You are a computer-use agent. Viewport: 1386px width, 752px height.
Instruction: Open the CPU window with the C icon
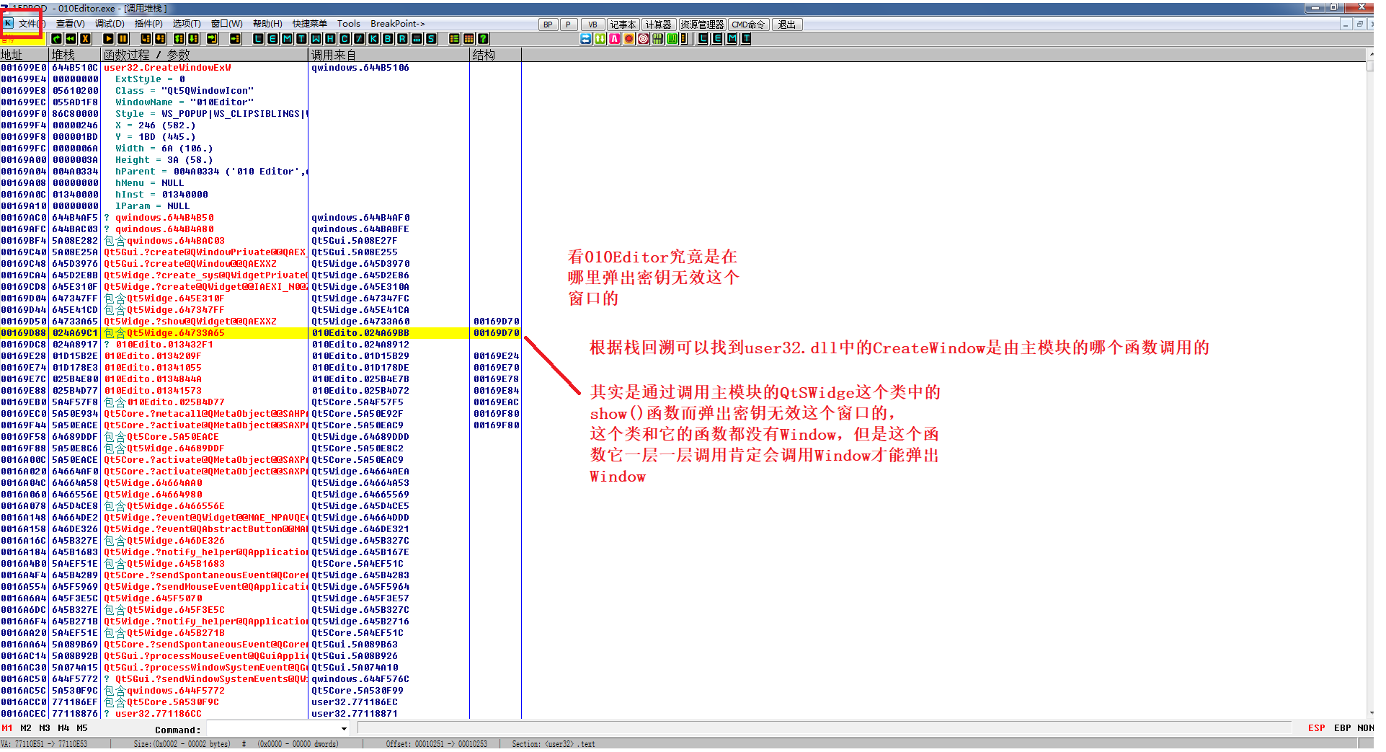pyautogui.click(x=345, y=39)
